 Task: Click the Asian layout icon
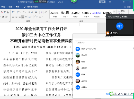(x=36, y=12)
